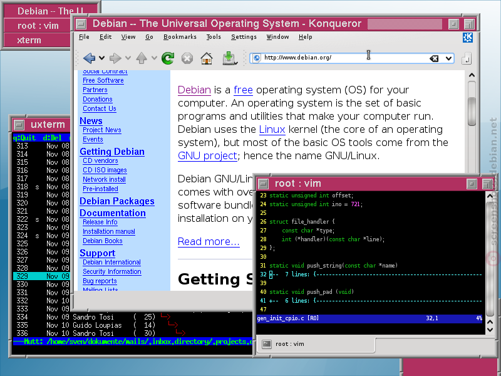The height and width of the screenshot is (376, 501).
Task: Open the File menu in Konqueror
Action: tap(84, 37)
